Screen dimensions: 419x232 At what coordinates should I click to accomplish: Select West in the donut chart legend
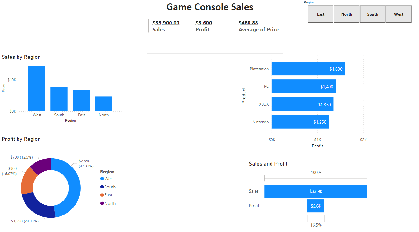point(107,179)
